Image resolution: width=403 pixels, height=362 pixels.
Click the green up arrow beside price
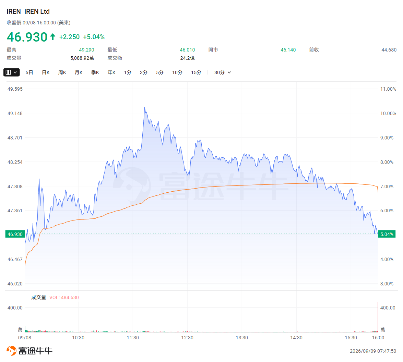53,37
